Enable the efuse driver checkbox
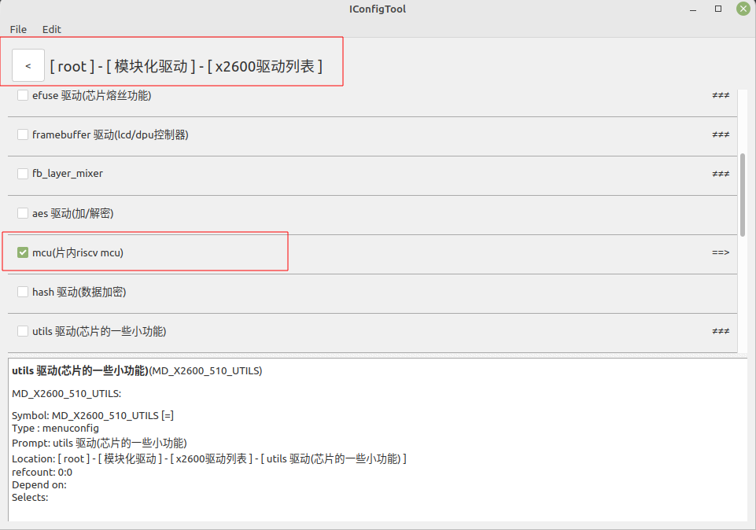This screenshot has width=756, height=530. [23, 95]
